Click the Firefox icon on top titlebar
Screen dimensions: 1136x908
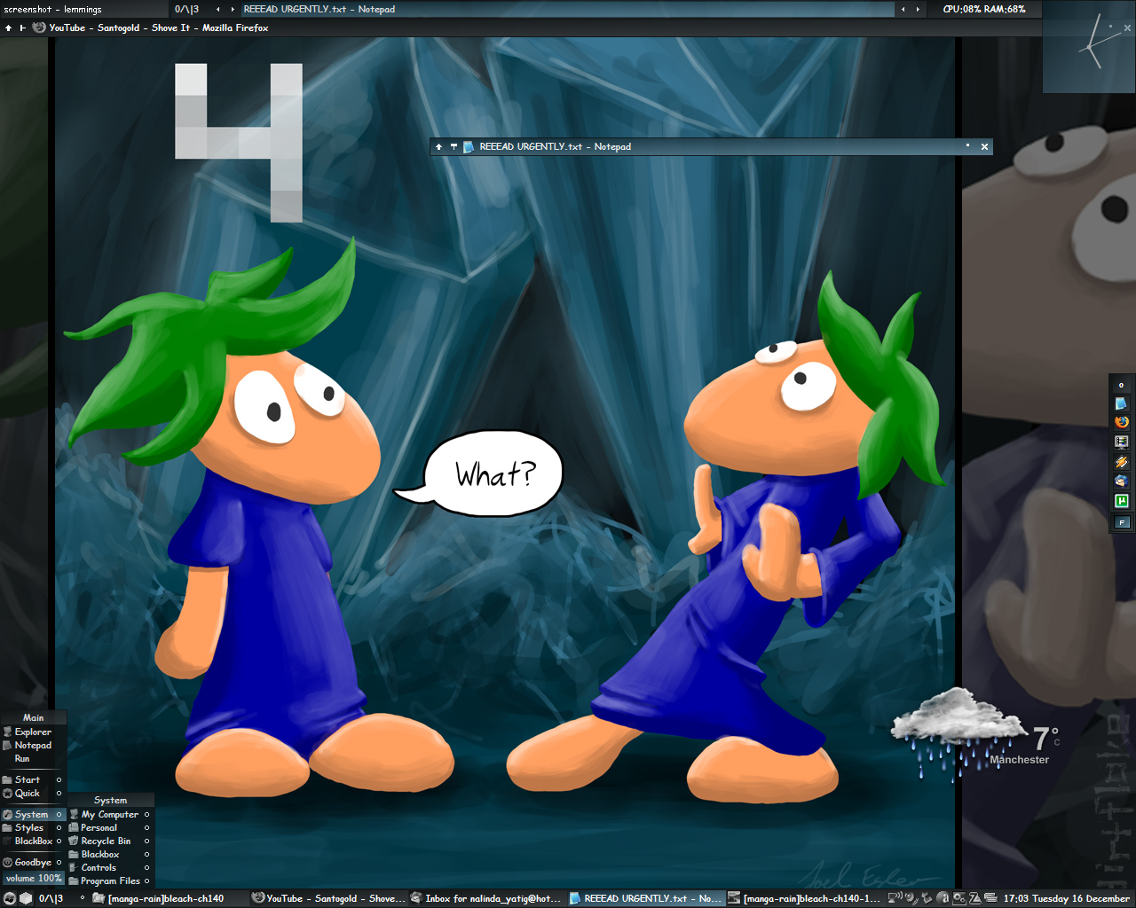coord(39,27)
